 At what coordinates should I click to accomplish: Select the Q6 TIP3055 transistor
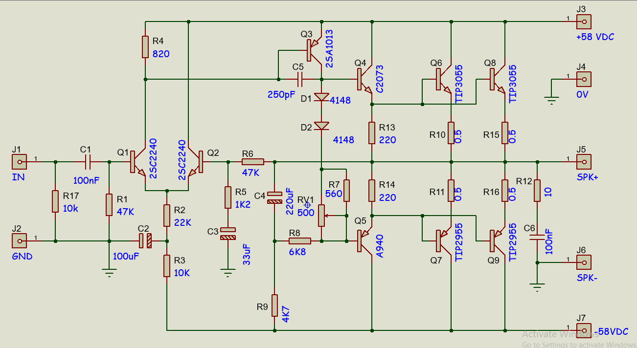[443, 80]
